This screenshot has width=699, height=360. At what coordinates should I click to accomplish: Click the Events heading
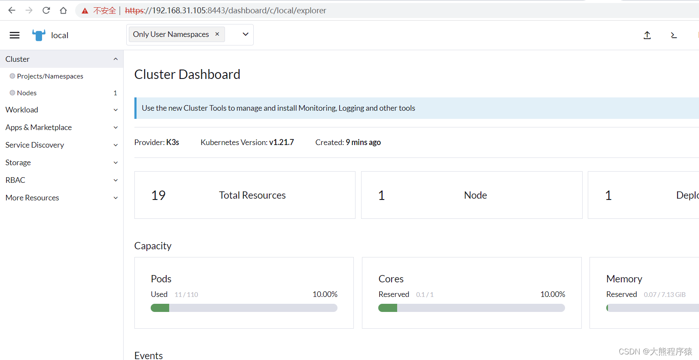tap(149, 355)
